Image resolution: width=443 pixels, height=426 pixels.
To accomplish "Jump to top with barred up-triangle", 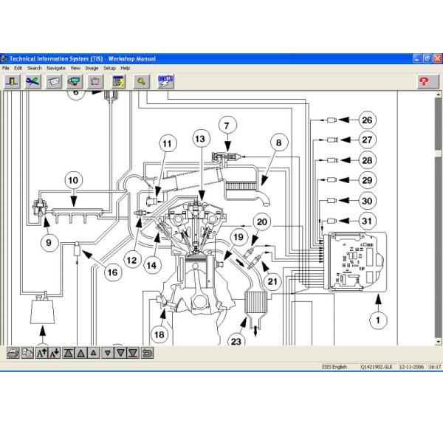I will coord(69,353).
